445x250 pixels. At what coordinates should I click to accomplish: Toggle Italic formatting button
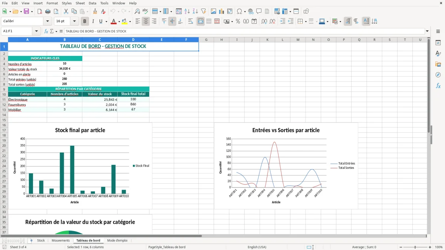(x=93, y=21)
